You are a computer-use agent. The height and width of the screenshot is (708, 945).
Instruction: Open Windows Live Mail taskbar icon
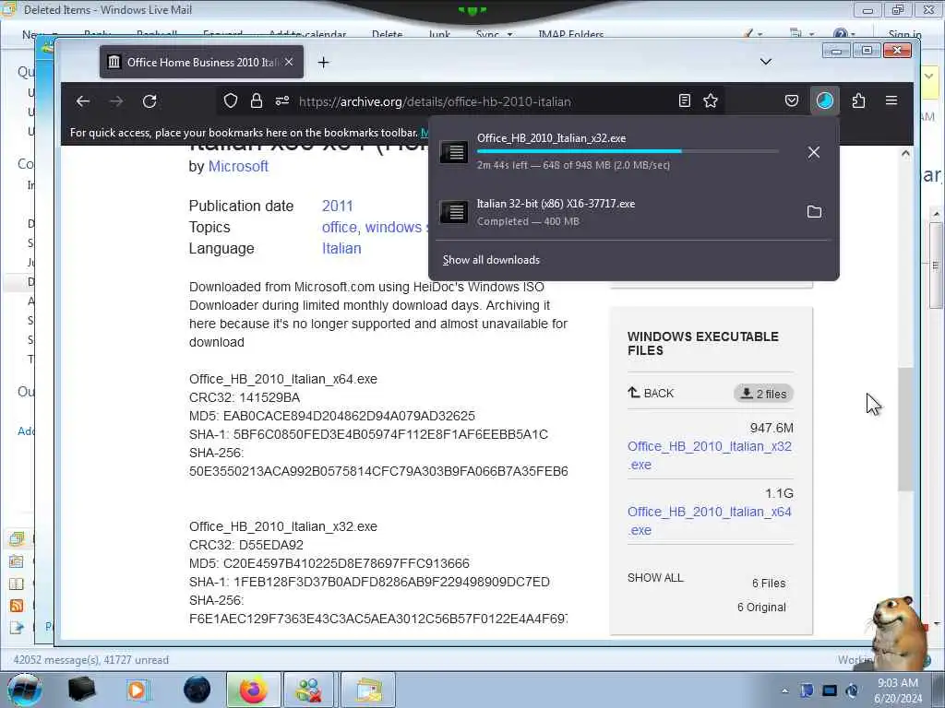[368, 690]
